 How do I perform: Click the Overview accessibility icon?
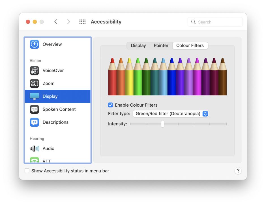[x=34, y=44]
